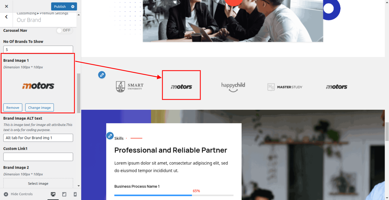
Task: Go back using the left chevron
Action: tap(6, 17)
